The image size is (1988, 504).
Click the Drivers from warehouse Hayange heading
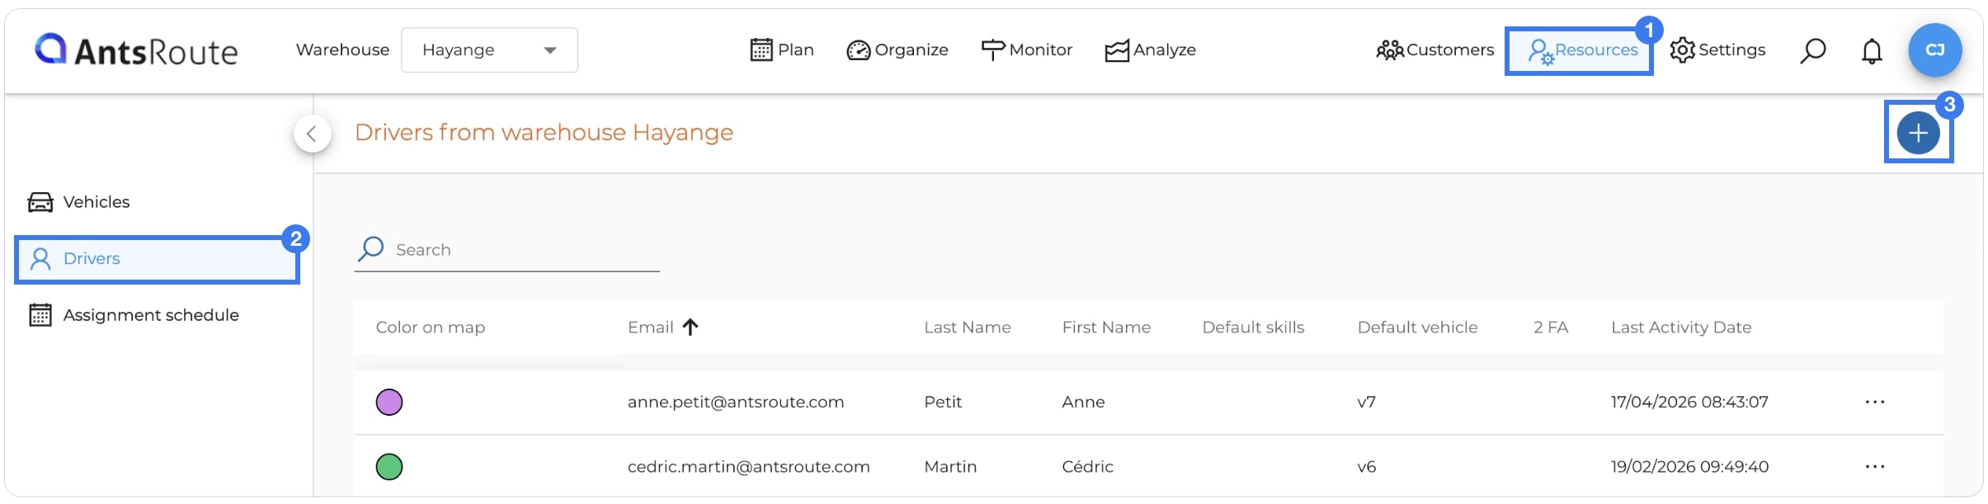[544, 133]
